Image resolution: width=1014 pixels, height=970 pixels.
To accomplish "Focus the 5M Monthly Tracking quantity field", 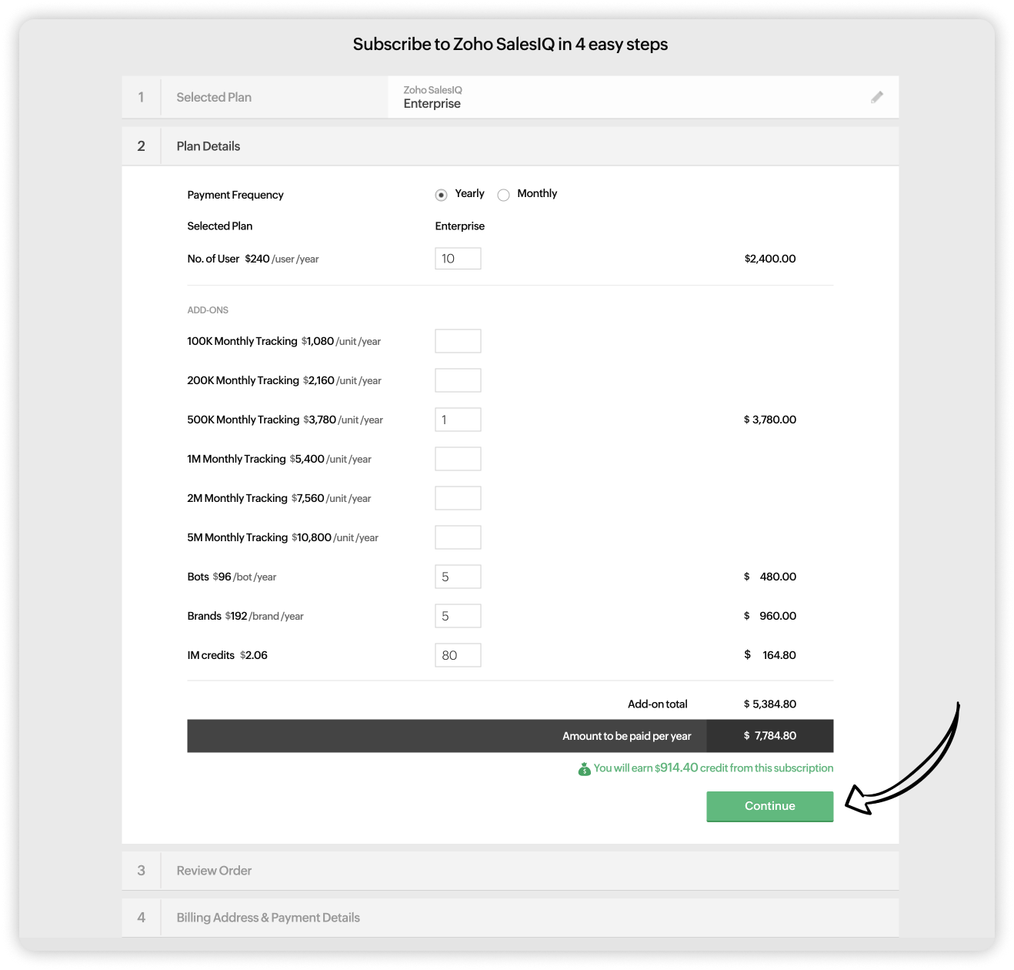I will [458, 537].
